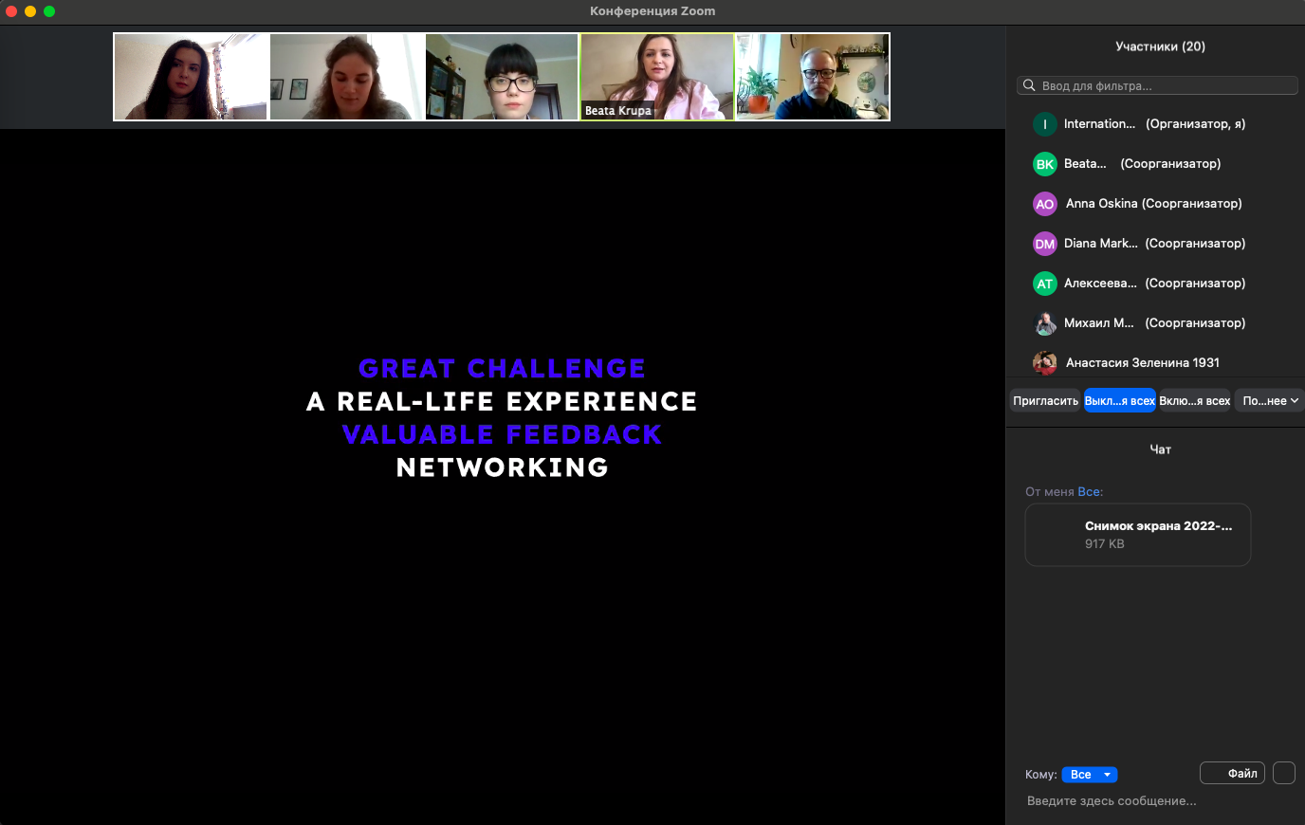Click Михаил М... profile photo avatar
This screenshot has width=1305, height=825.
pos(1044,323)
